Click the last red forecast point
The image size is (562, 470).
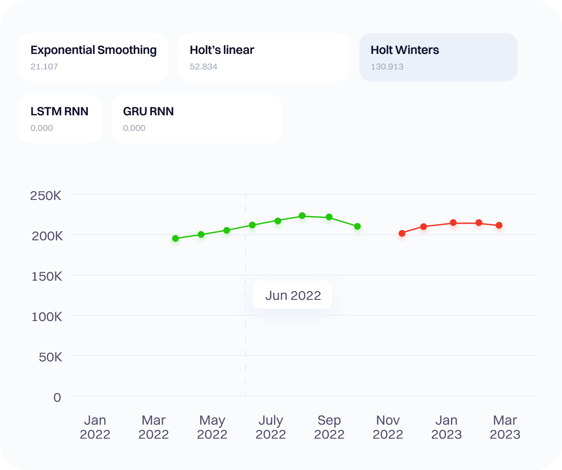click(499, 225)
